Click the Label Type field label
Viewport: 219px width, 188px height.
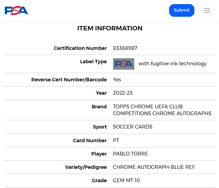[93, 62]
